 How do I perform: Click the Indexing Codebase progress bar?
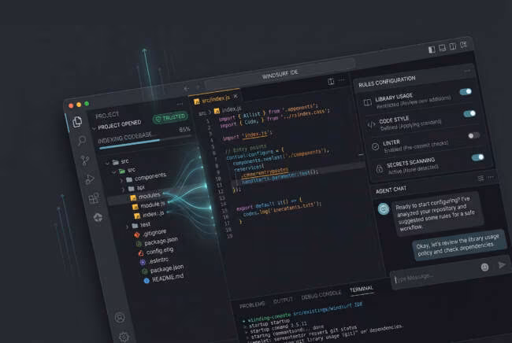click(144, 142)
